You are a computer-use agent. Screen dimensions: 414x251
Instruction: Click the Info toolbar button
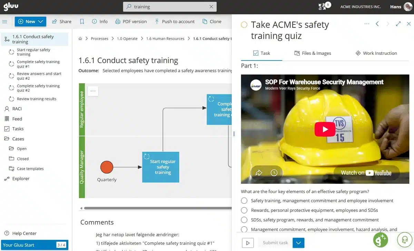(x=100, y=21)
